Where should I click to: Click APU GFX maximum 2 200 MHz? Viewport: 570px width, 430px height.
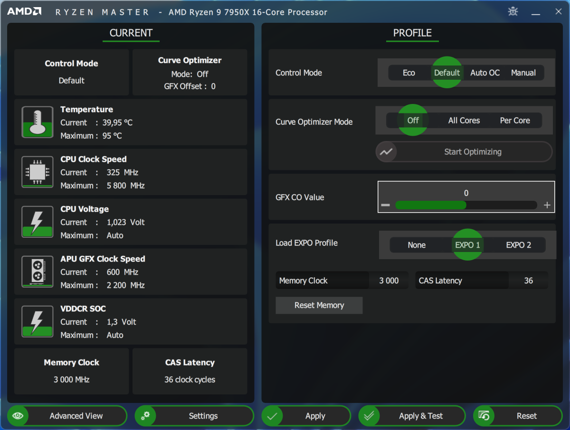tap(126, 285)
